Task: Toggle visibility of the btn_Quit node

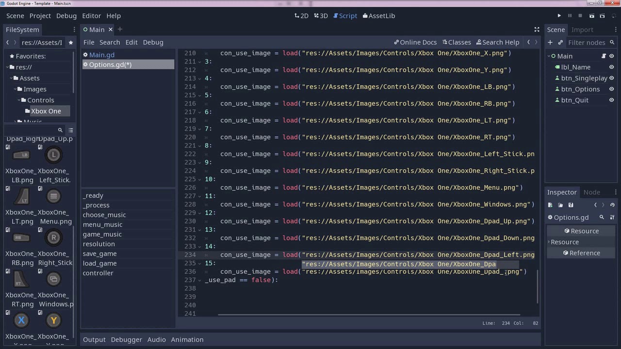Action: coord(611,100)
